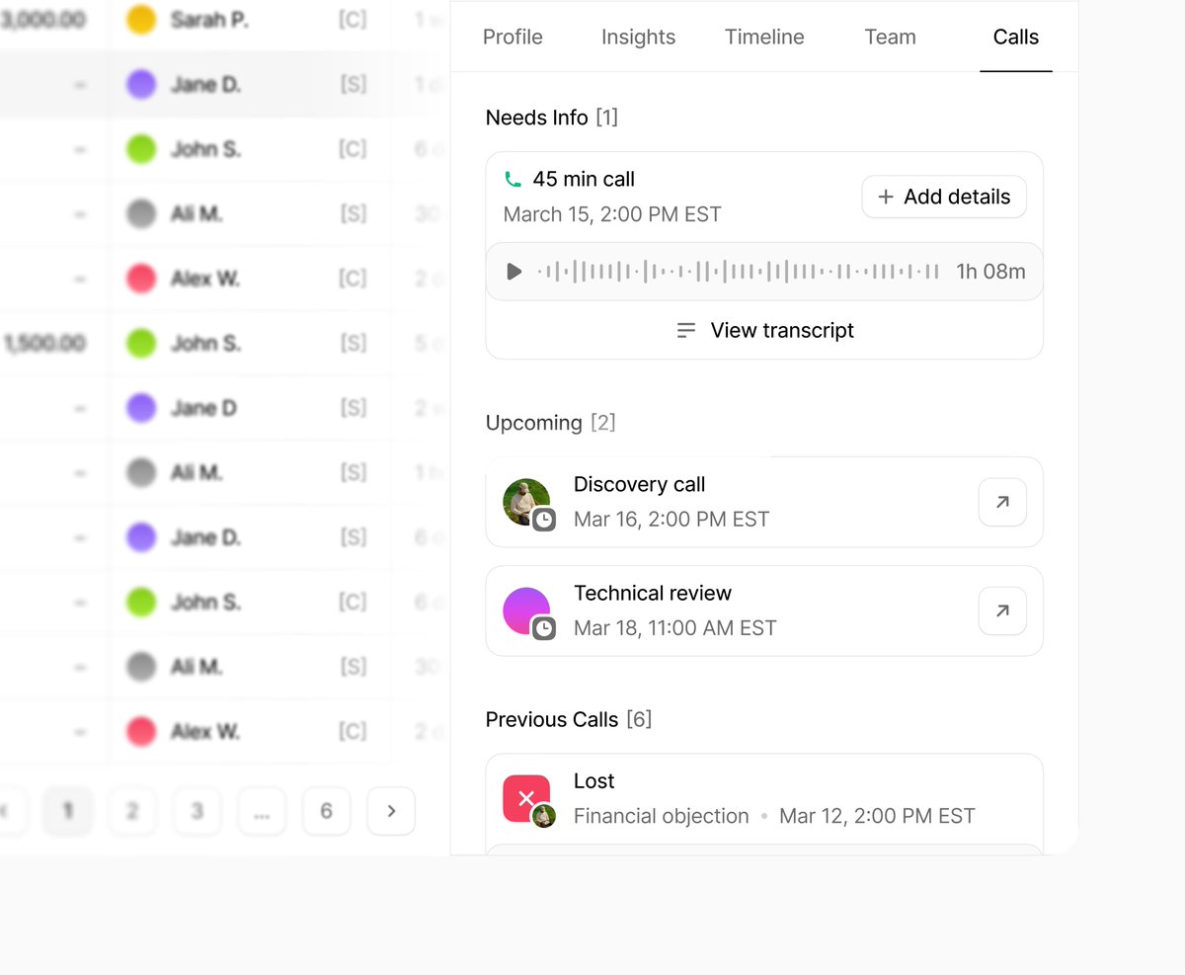Click March 15, 2:00 PM EST date
The image size is (1185, 975).
pyautogui.click(x=612, y=214)
